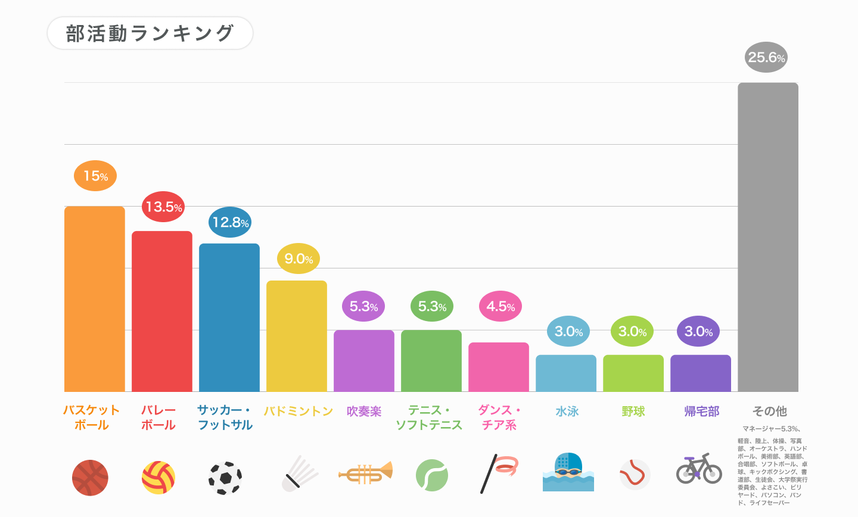Click the volleyball icon
Viewport: 858px width, 517px height.
click(158, 477)
